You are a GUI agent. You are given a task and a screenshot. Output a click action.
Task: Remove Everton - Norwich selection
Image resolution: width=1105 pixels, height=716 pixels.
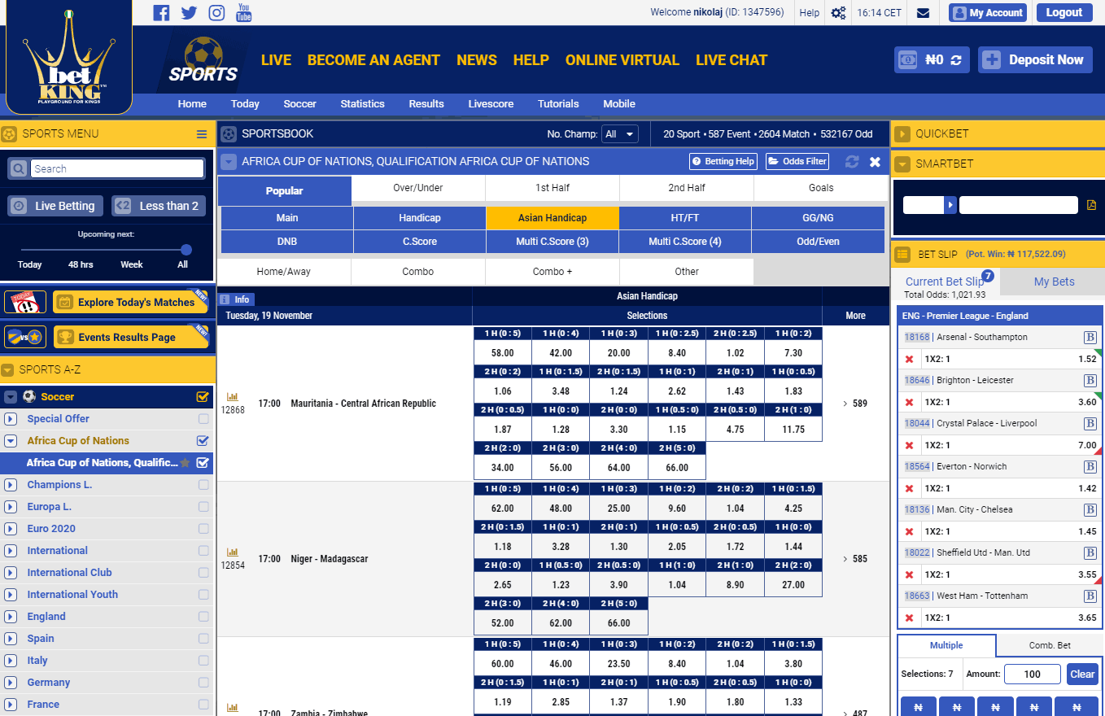point(910,488)
